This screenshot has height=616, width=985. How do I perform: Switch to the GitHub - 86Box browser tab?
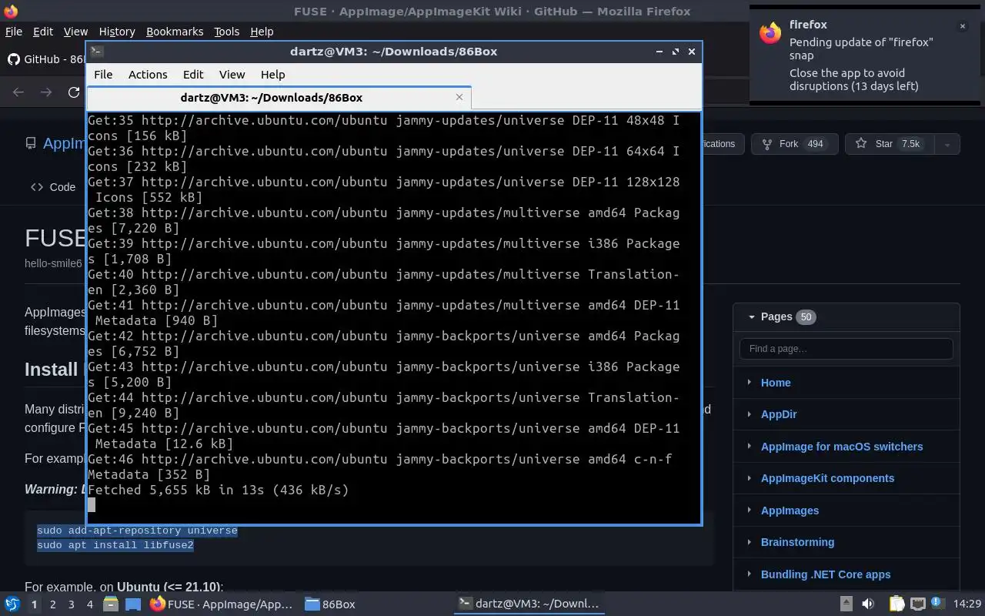click(46, 59)
